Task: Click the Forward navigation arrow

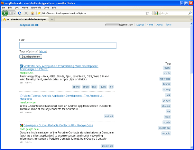Action: click(11, 13)
